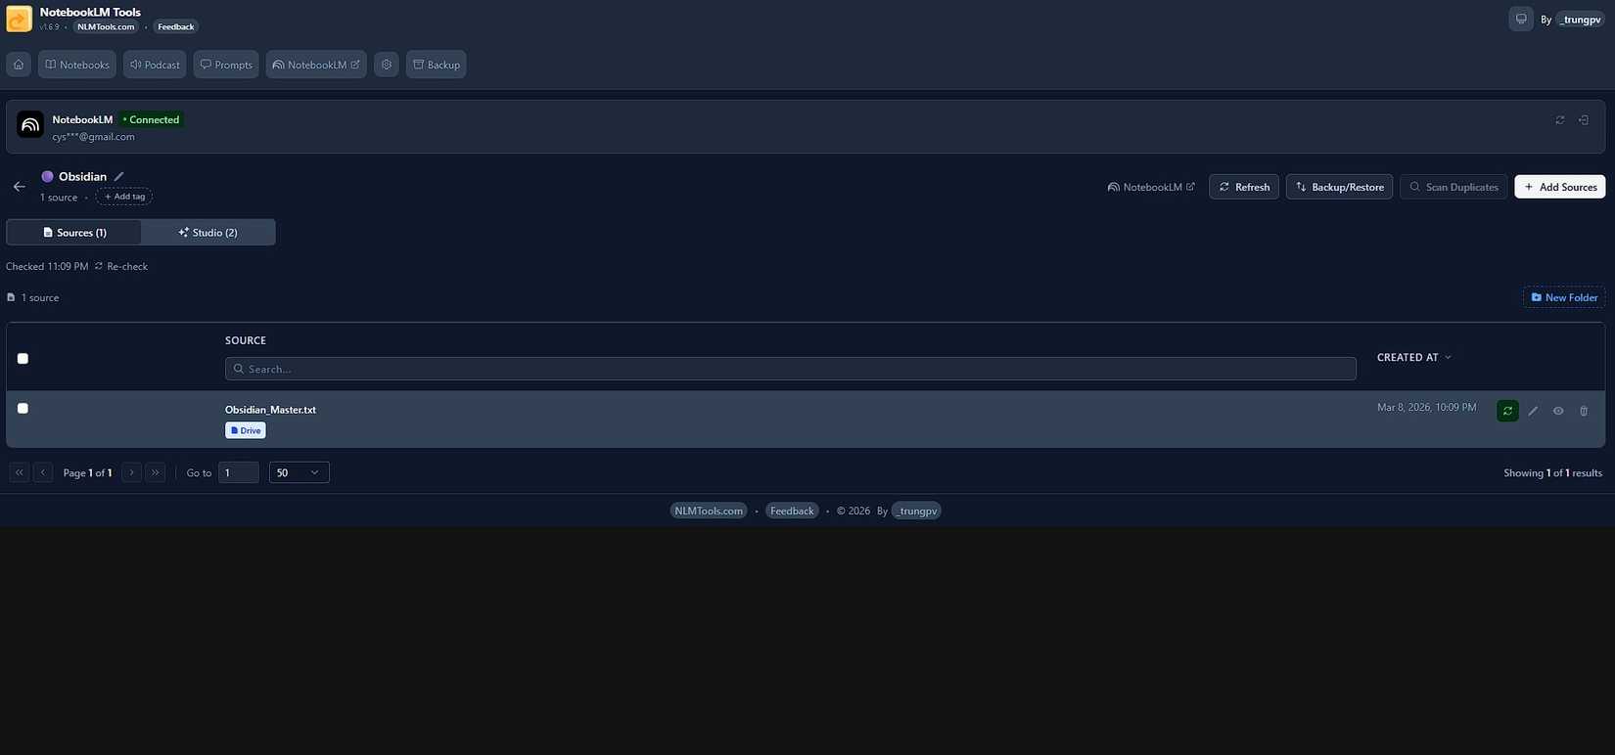Sort by the CREATED AT column
Screen dimensions: 1615x755
coord(1413,358)
